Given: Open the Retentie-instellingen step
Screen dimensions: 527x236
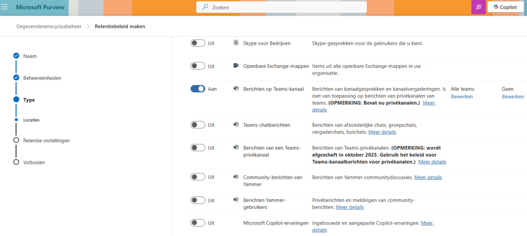Looking at the screenshot, I should pos(46,141).
